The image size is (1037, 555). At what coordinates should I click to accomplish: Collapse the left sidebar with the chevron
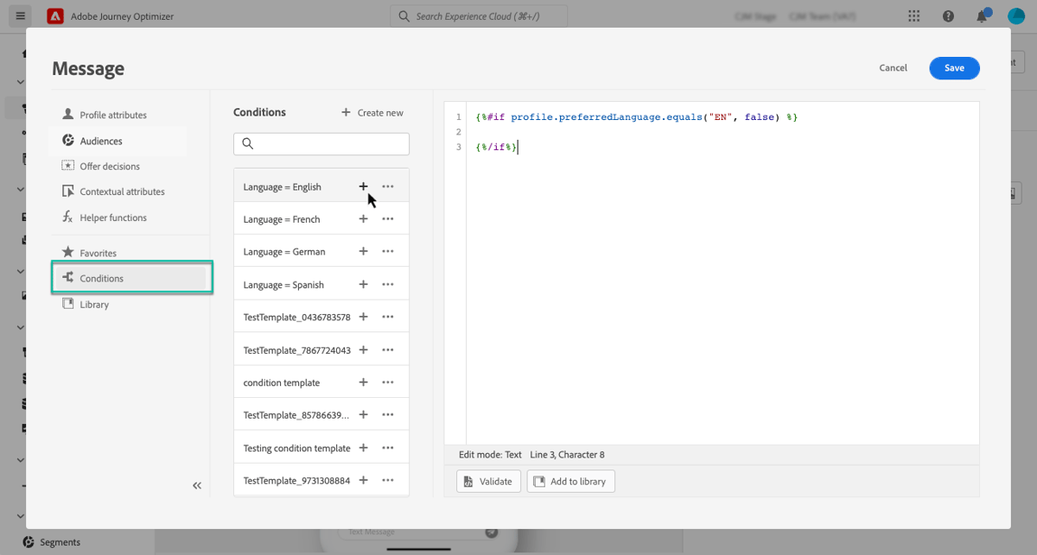pyautogui.click(x=196, y=485)
